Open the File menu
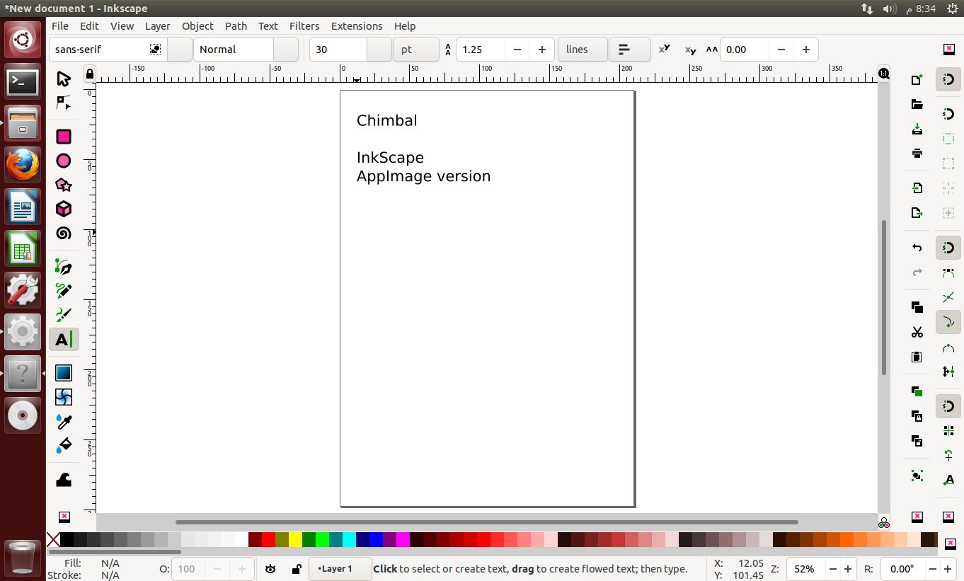 60,25
